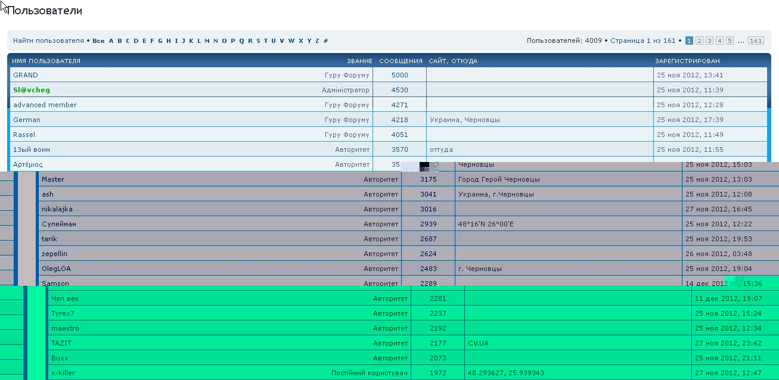
Task: Go to page 5 of user list
Action: [x=730, y=41]
